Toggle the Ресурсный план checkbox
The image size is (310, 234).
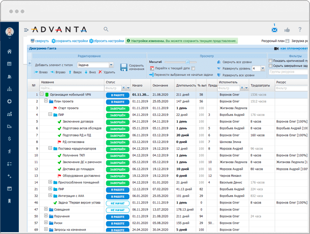coord(287,41)
